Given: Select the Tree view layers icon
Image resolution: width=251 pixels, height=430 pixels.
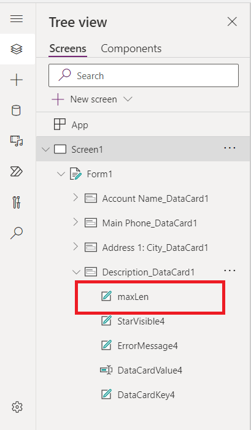Looking at the screenshot, I should tap(17, 49).
